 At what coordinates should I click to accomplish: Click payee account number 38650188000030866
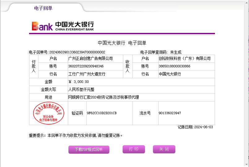click(174, 66)
